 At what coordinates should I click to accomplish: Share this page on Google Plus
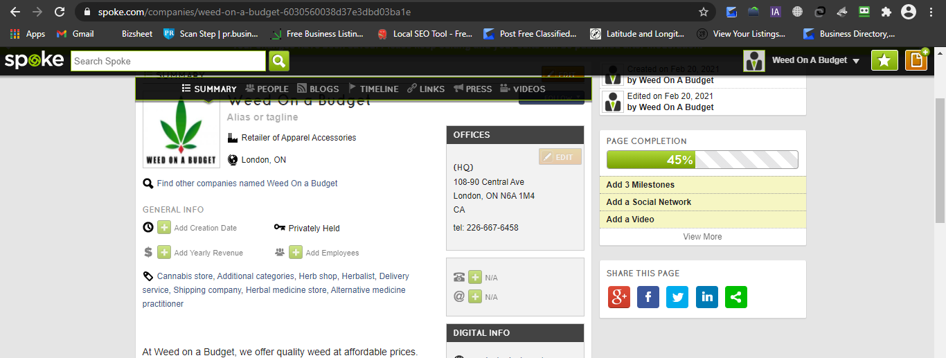click(x=618, y=297)
